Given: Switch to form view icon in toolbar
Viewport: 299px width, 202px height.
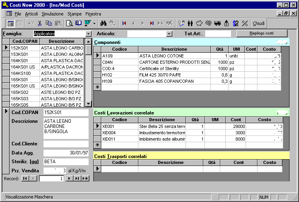Looking at the screenshot, I should pyautogui.click(x=11, y=23).
